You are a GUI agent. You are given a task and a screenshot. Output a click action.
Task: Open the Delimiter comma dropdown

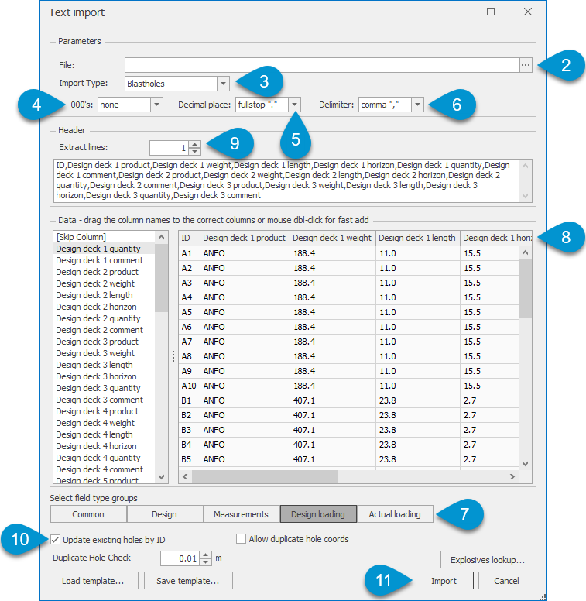click(417, 105)
